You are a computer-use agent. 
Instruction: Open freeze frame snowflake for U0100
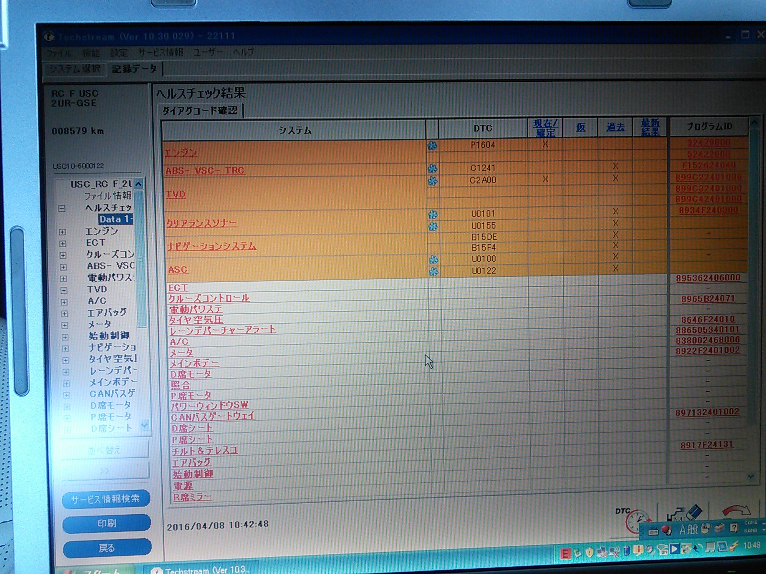pos(433,260)
